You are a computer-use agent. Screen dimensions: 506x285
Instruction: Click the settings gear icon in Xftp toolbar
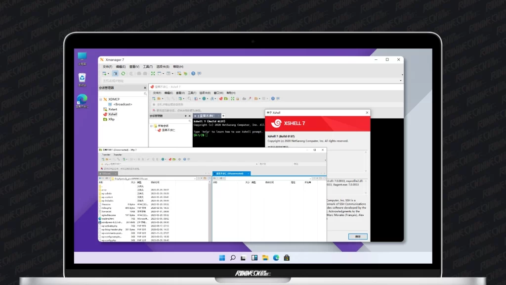[x=179, y=159]
